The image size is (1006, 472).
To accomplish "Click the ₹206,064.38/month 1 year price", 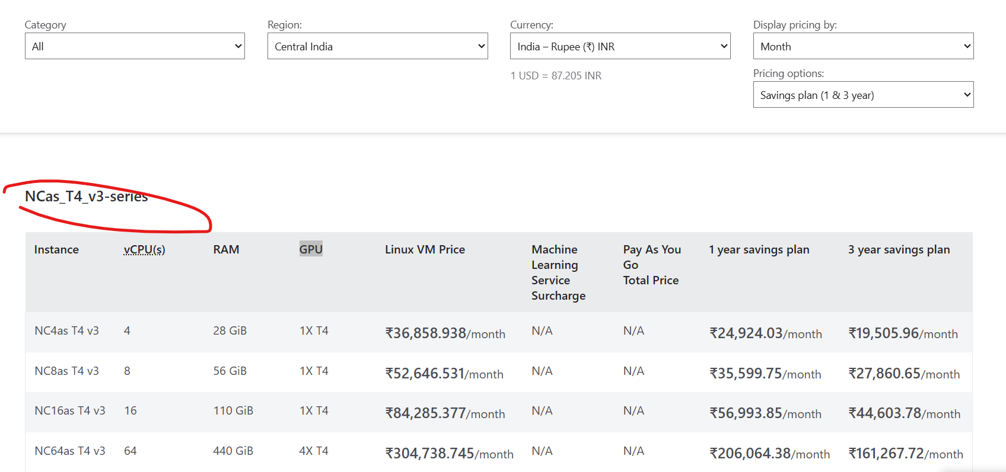I will click(x=770, y=453).
